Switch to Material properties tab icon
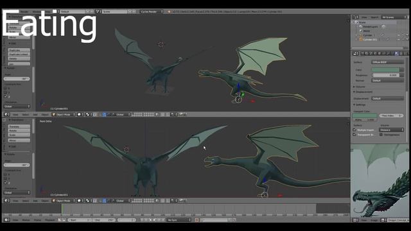The width and height of the screenshot is (411, 231). coord(397,53)
